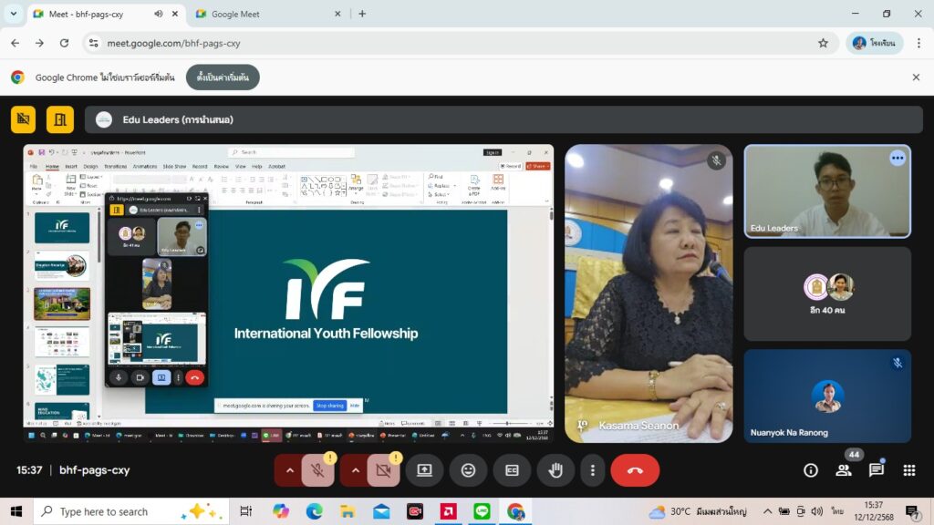Show the people participants panel

[844, 470]
